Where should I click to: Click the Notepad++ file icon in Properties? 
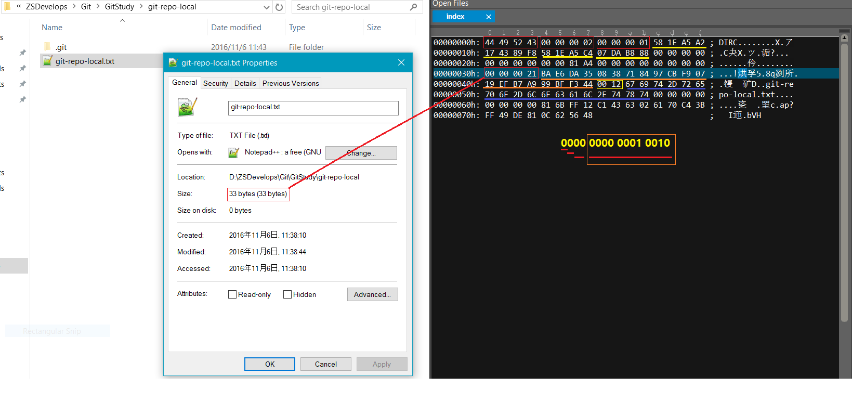pyautogui.click(x=187, y=107)
